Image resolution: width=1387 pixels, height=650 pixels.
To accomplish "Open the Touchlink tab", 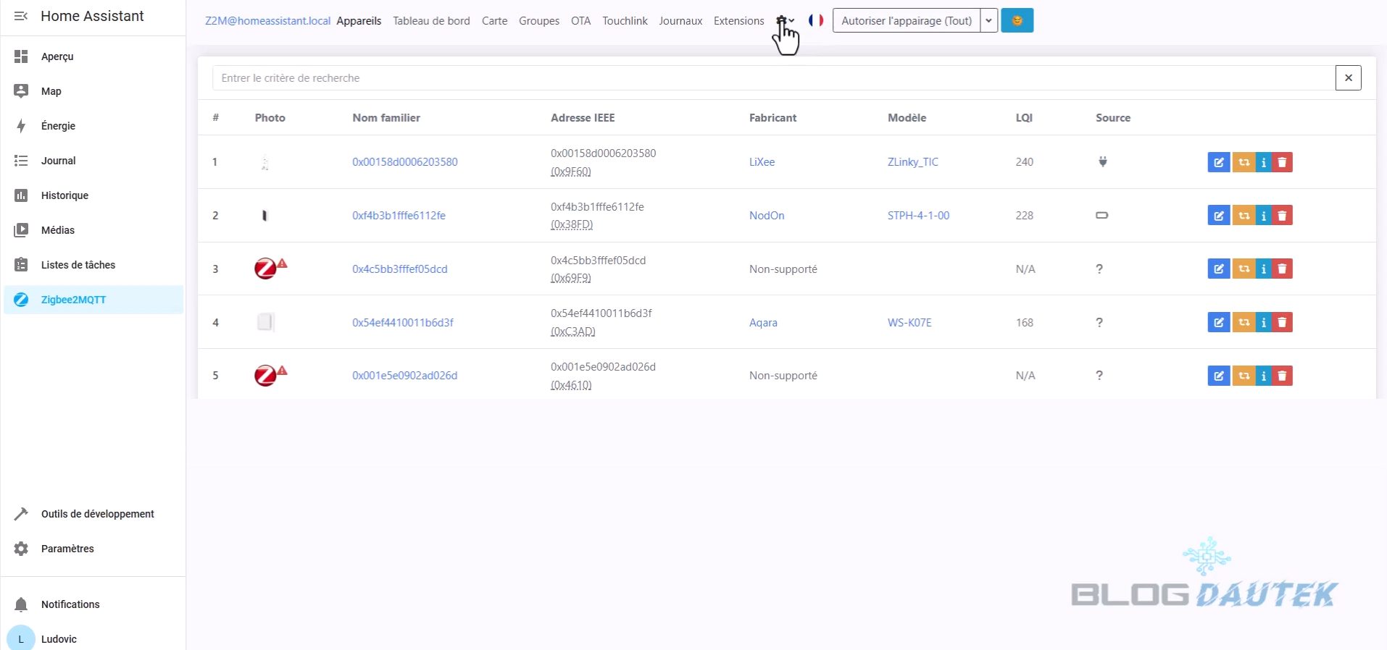I will coord(624,21).
